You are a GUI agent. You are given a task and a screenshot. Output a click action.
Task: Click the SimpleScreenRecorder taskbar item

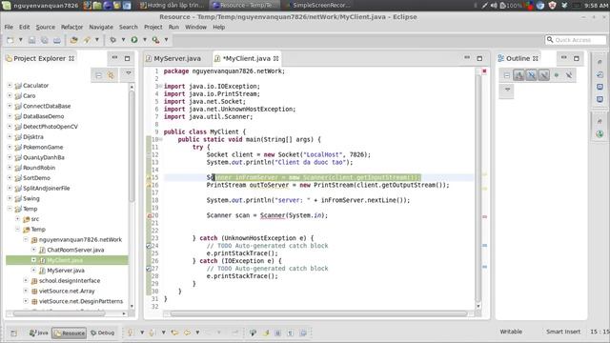click(317, 6)
